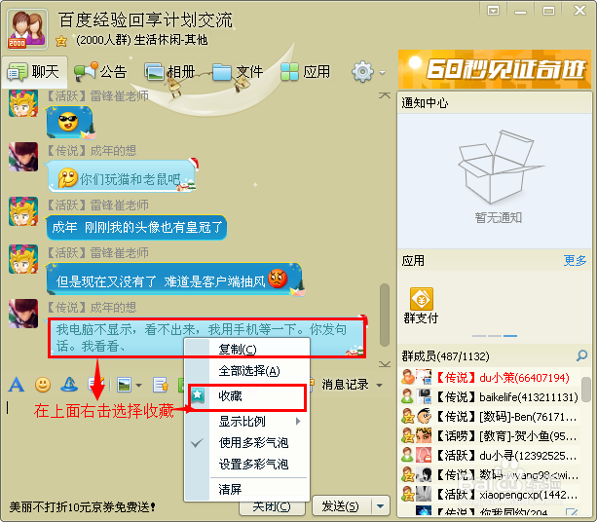Select 收藏 in the context menu
The width and height of the screenshot is (597, 522).
[x=246, y=396]
